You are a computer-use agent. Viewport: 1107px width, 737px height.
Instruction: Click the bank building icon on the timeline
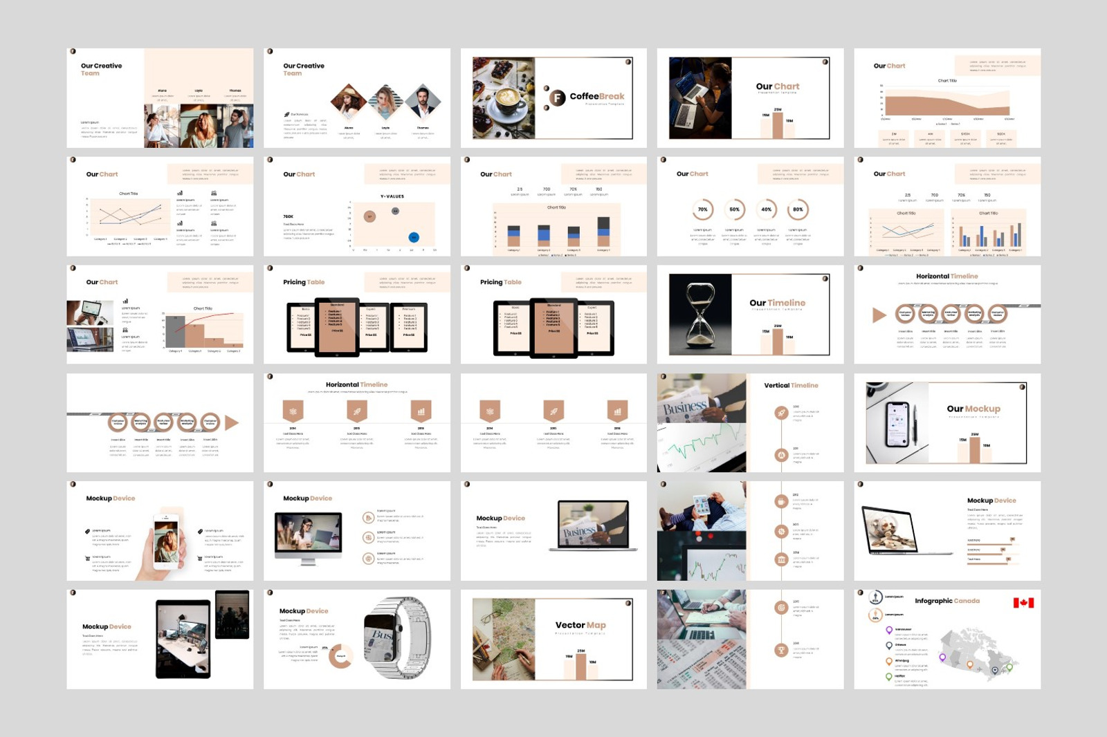[x=780, y=559]
